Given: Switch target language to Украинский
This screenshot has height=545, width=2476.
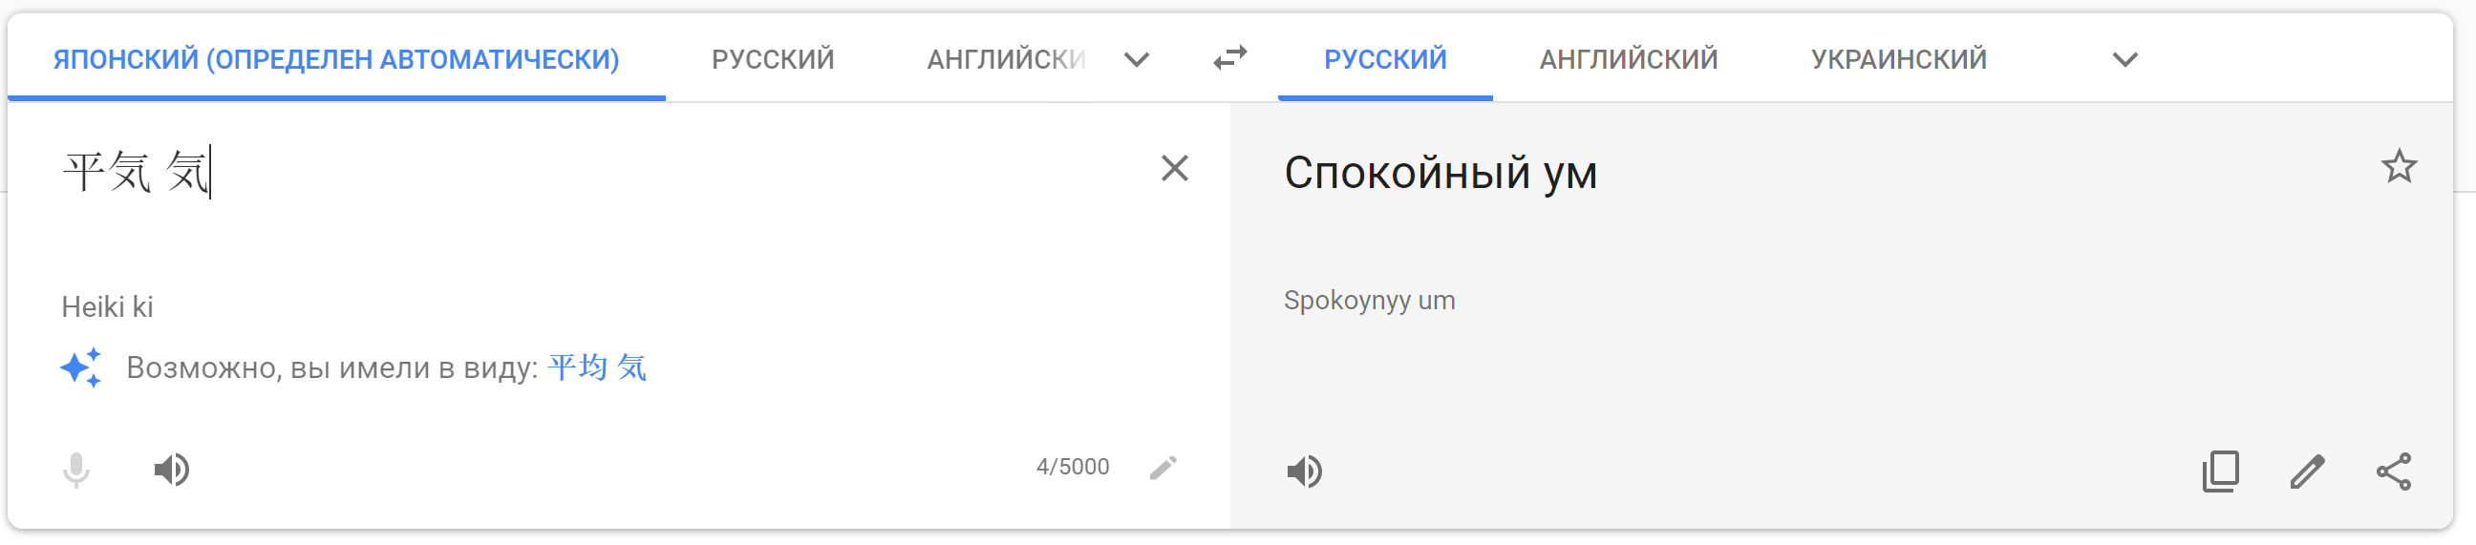Looking at the screenshot, I should (1898, 59).
